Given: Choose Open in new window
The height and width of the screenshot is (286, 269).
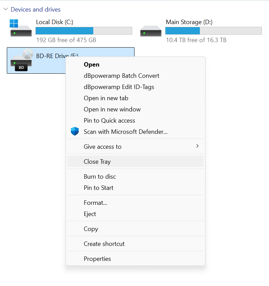Looking at the screenshot, I should 112,109.
